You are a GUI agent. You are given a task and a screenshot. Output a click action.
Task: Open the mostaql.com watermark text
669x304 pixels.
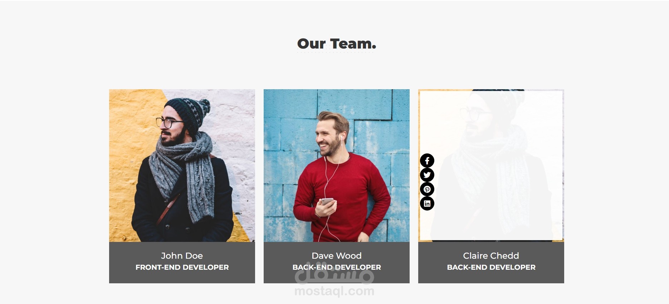click(334, 291)
